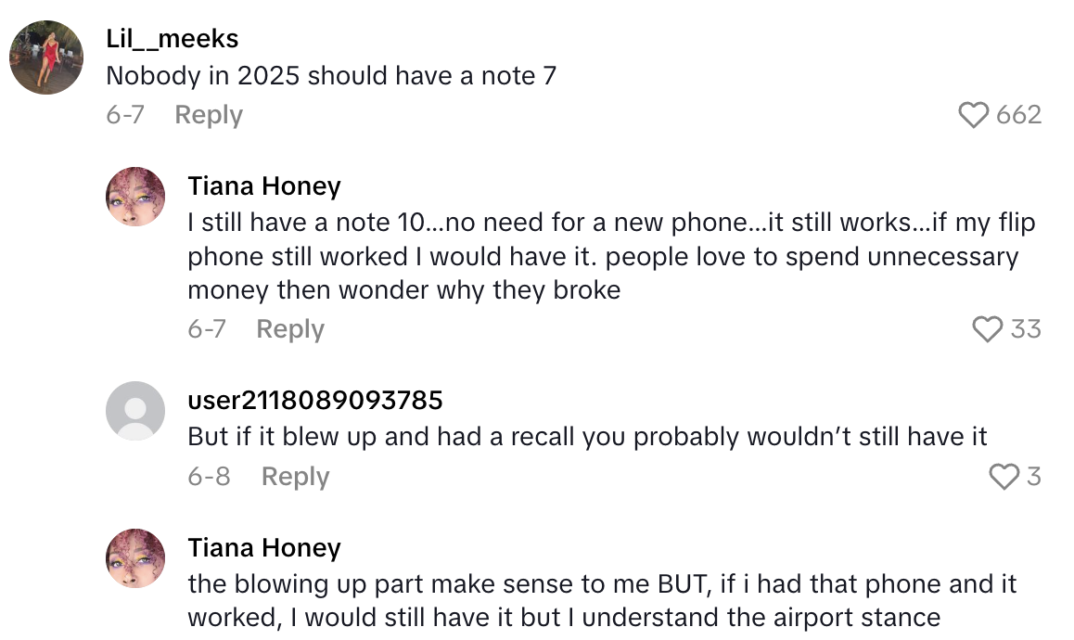The image size is (1074, 640).
Task: Open user2118089093785's default avatar
Action: point(134,411)
